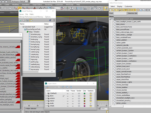
Task: Click the Angle Snap toggle icon
Action: pyautogui.click(x=20, y=8)
